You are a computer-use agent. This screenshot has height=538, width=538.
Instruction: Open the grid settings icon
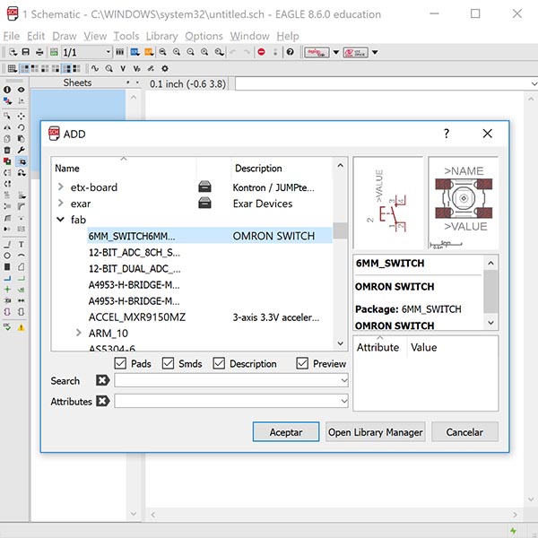[x=12, y=69]
